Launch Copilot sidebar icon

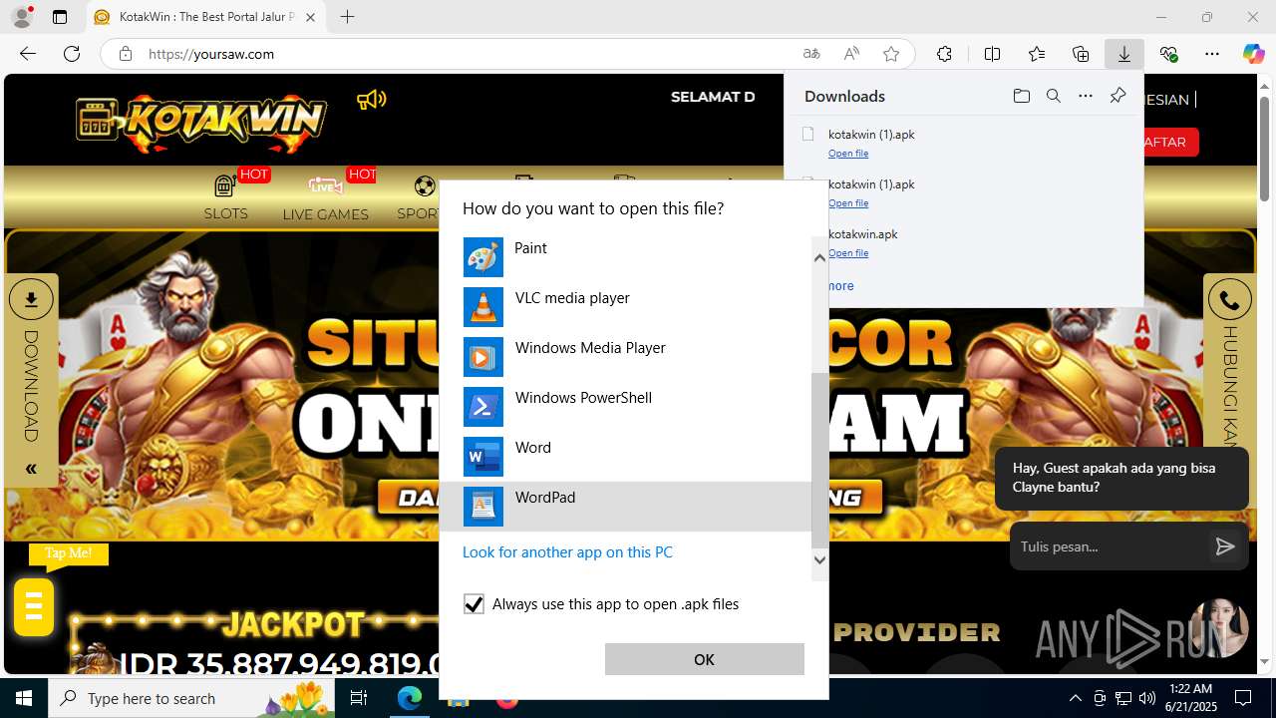coord(1253,54)
